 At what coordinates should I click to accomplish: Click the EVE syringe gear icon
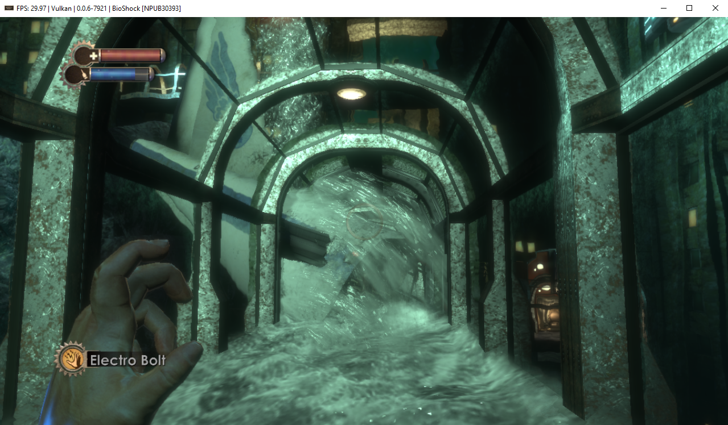(75, 74)
